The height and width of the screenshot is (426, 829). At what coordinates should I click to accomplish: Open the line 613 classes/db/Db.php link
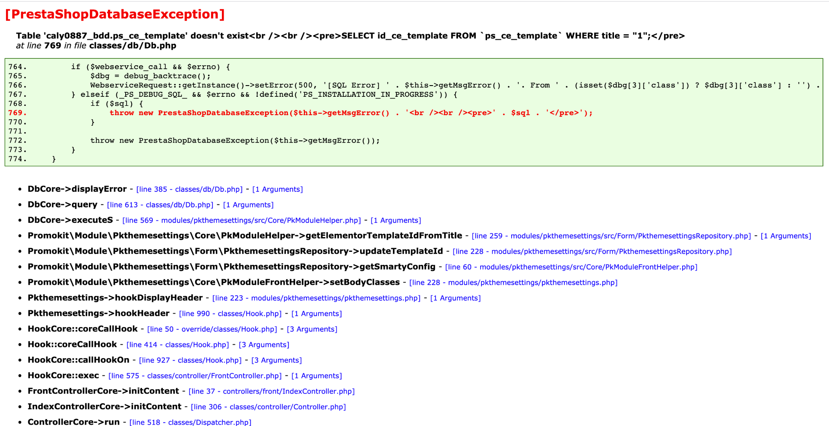[x=160, y=205]
